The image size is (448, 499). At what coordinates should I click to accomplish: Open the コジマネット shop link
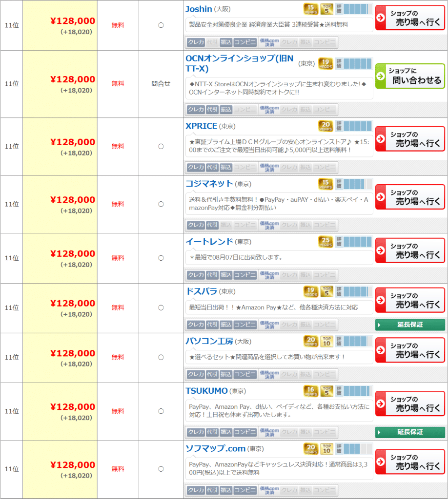point(209,184)
